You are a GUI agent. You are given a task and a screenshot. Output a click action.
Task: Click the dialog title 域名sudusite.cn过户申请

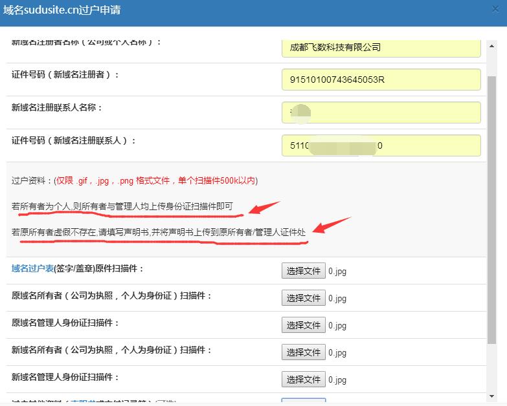coord(62,10)
